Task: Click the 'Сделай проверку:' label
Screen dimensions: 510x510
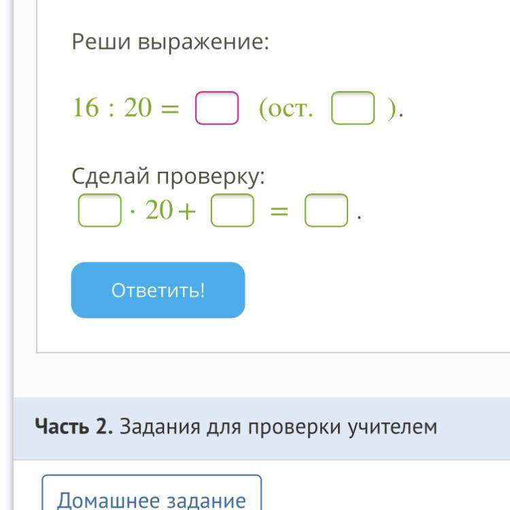Action: coord(168,177)
